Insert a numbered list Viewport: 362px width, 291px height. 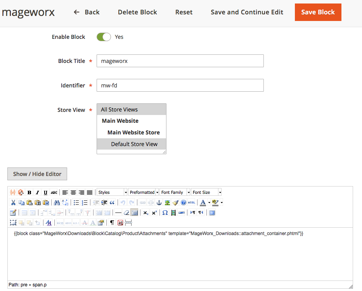click(x=85, y=202)
